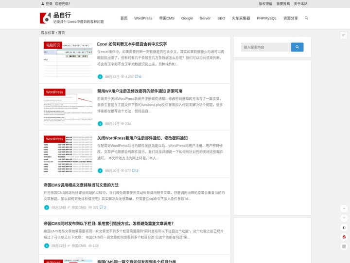Open the PHPMySQL navigation menu item
This screenshot has height=263, width=350.
(266, 18)
